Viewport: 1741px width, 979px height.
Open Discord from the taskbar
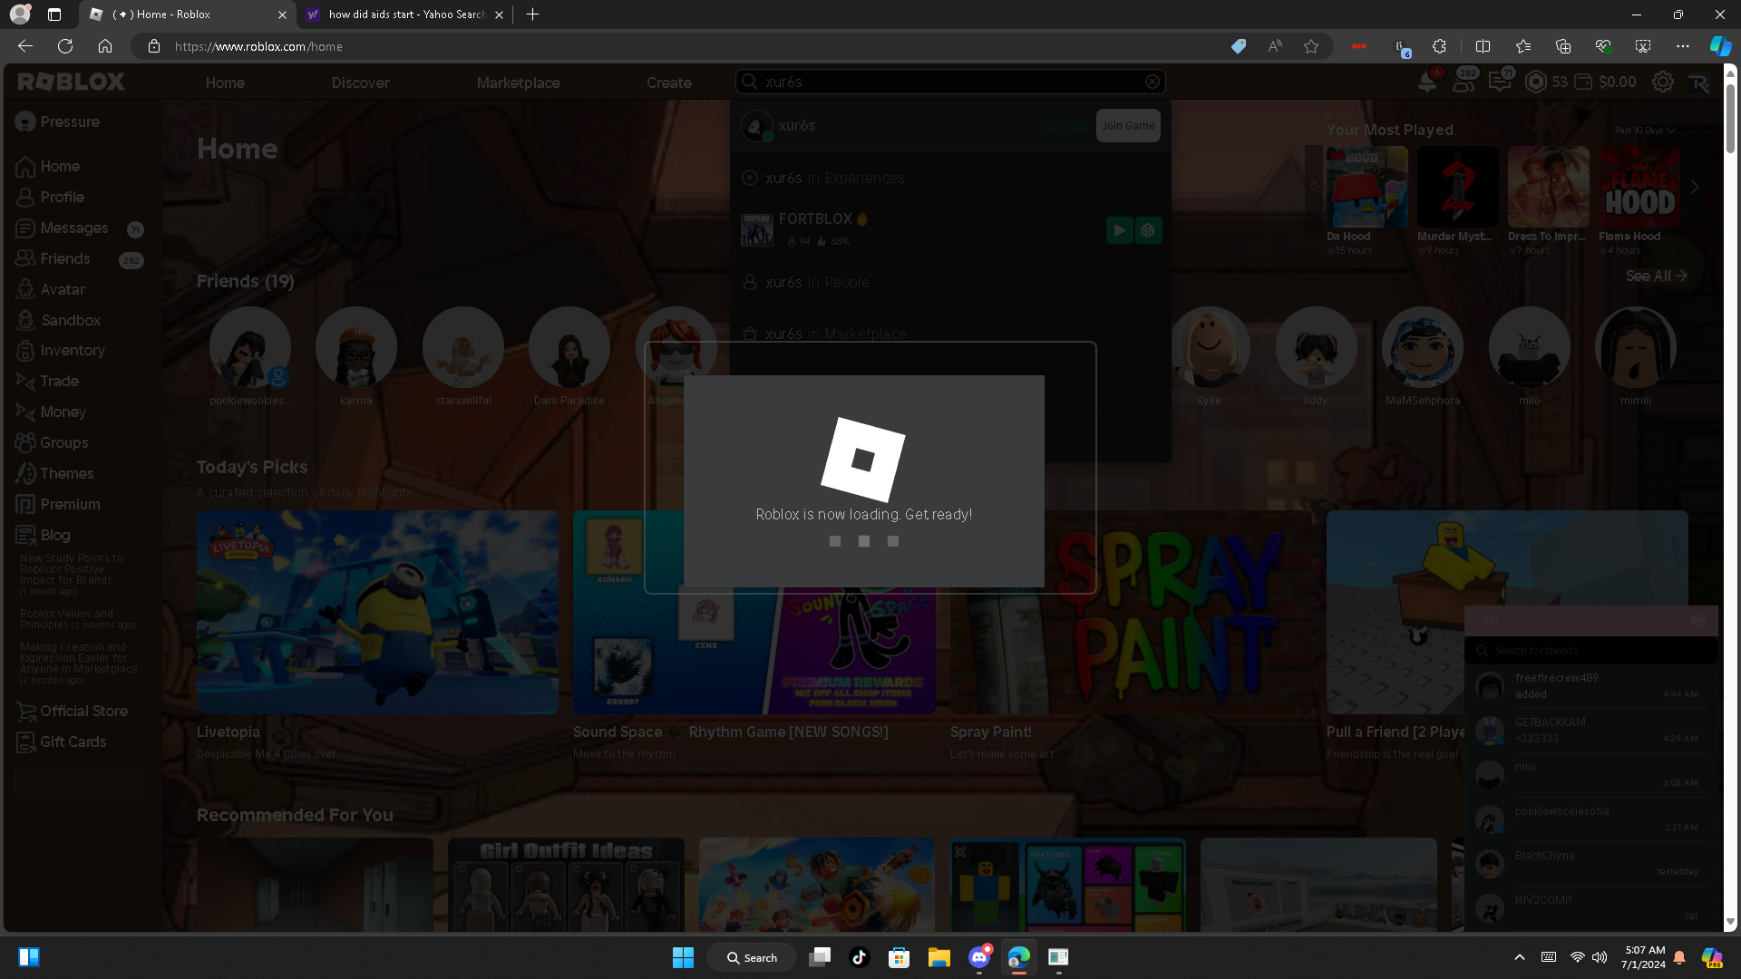[979, 957]
